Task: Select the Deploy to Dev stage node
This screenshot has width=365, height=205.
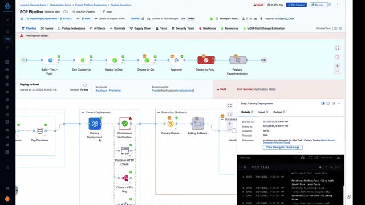Action: click(115, 60)
